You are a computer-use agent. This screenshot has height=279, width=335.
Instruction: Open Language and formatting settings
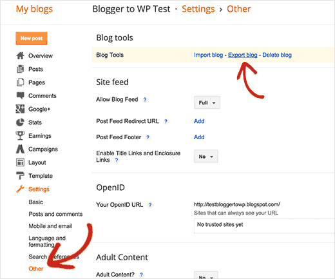click(x=47, y=242)
